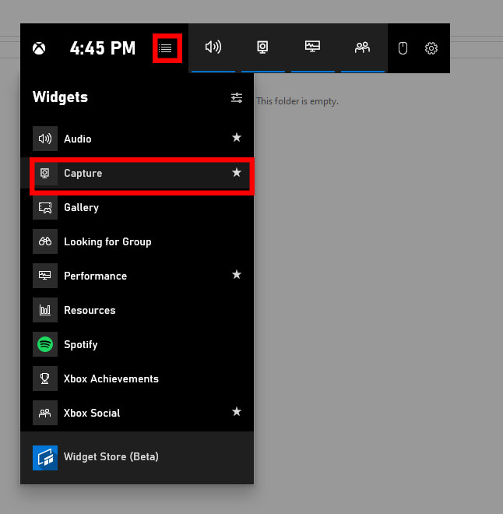Toggle mouse click-through icon
This screenshot has height=514, width=503.
pyautogui.click(x=403, y=48)
